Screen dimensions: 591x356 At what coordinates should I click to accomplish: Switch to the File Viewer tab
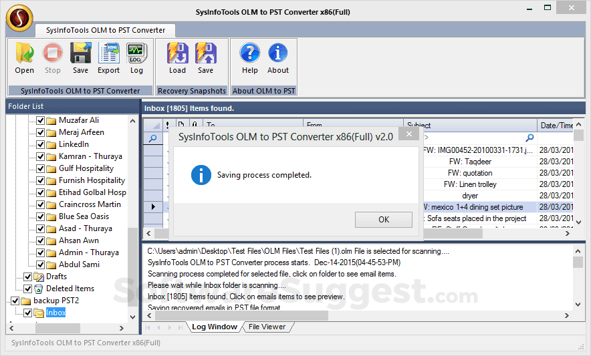[267, 327]
